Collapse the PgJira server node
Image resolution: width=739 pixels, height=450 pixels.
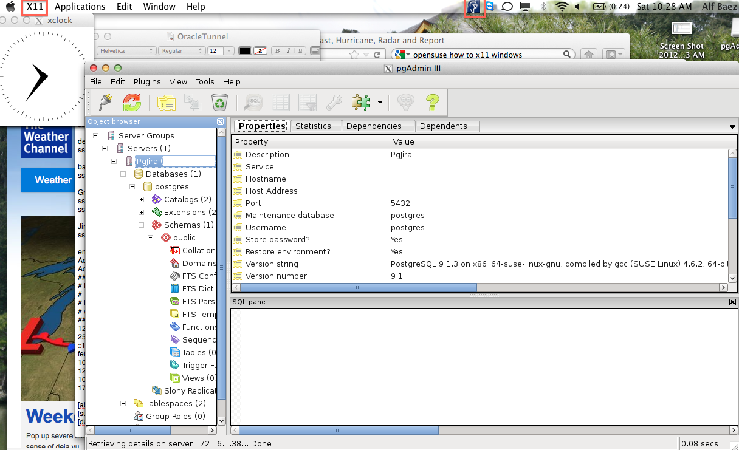pyautogui.click(x=114, y=161)
